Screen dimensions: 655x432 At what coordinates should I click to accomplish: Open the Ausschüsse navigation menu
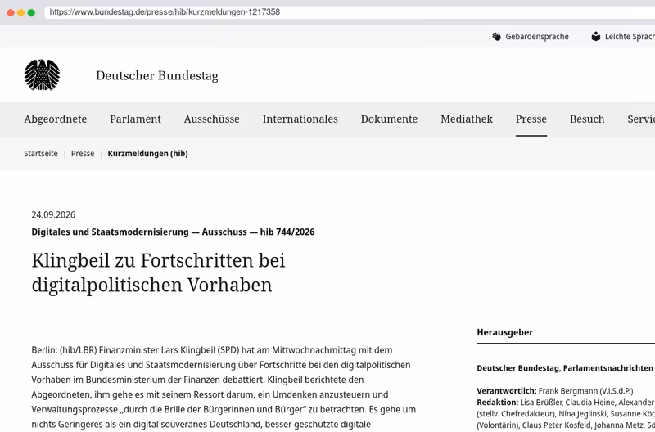(212, 119)
